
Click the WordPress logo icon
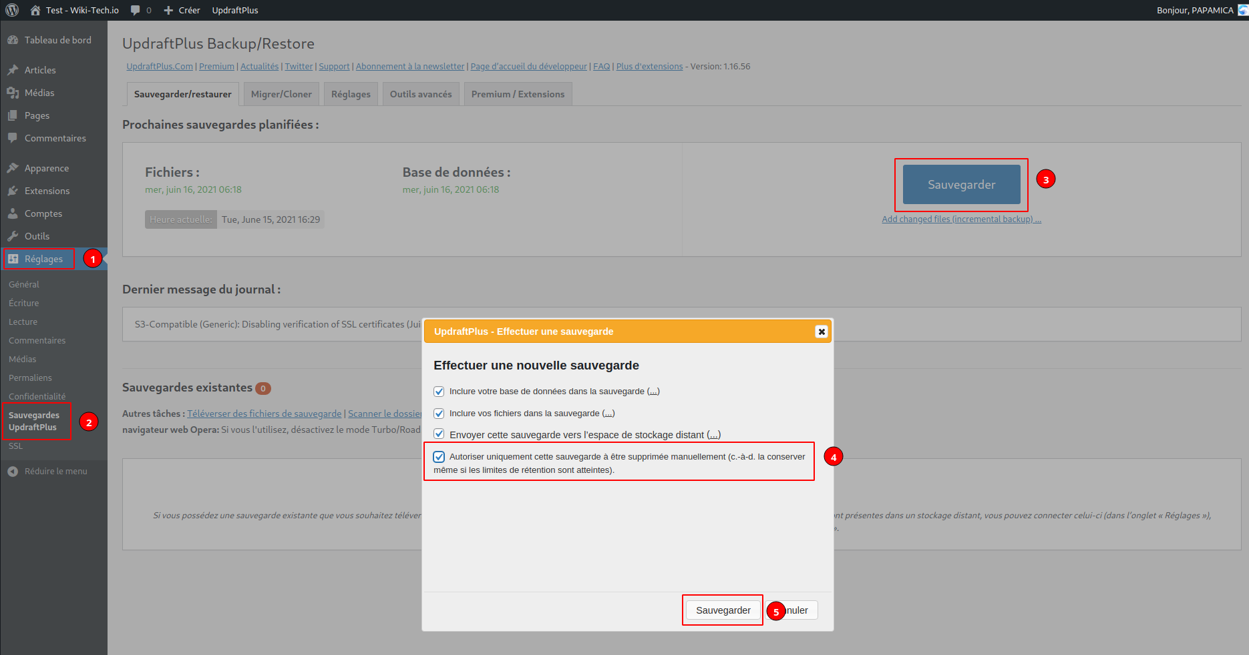point(12,10)
